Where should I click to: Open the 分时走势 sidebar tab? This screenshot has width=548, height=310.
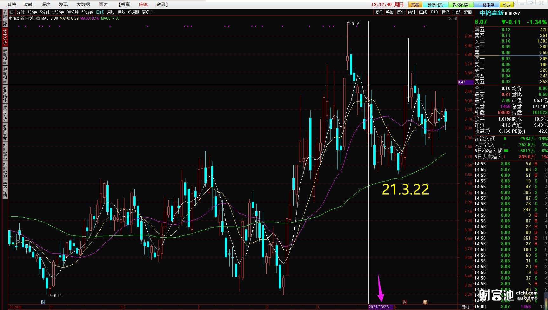pos(5,19)
